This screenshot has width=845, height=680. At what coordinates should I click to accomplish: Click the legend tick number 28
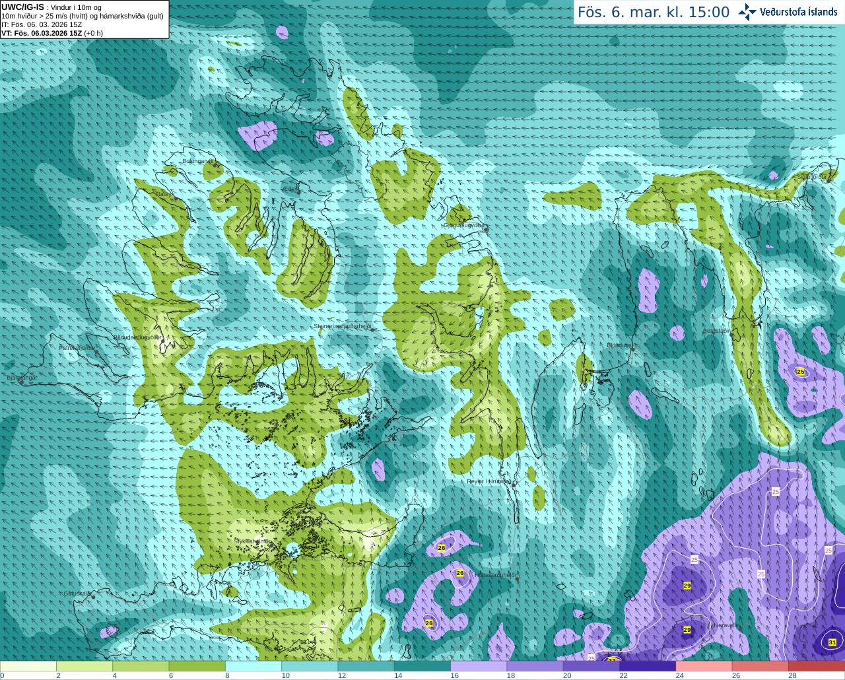click(792, 675)
